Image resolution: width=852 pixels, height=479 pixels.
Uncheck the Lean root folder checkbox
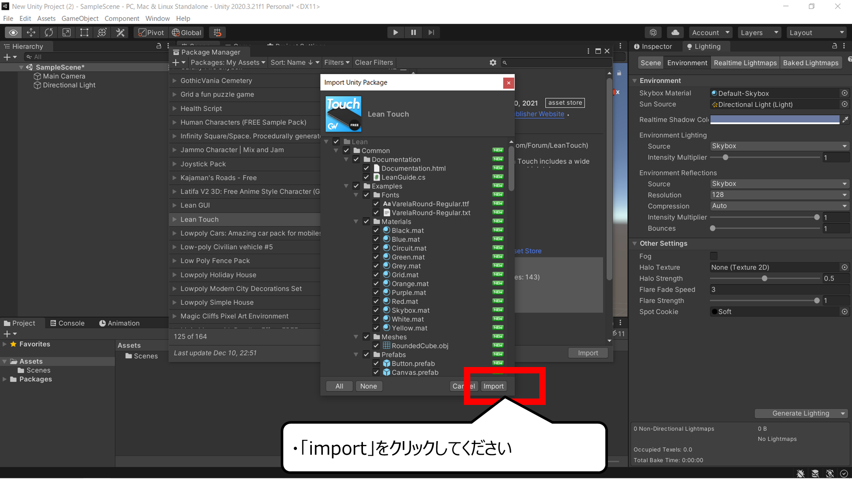[x=336, y=142]
